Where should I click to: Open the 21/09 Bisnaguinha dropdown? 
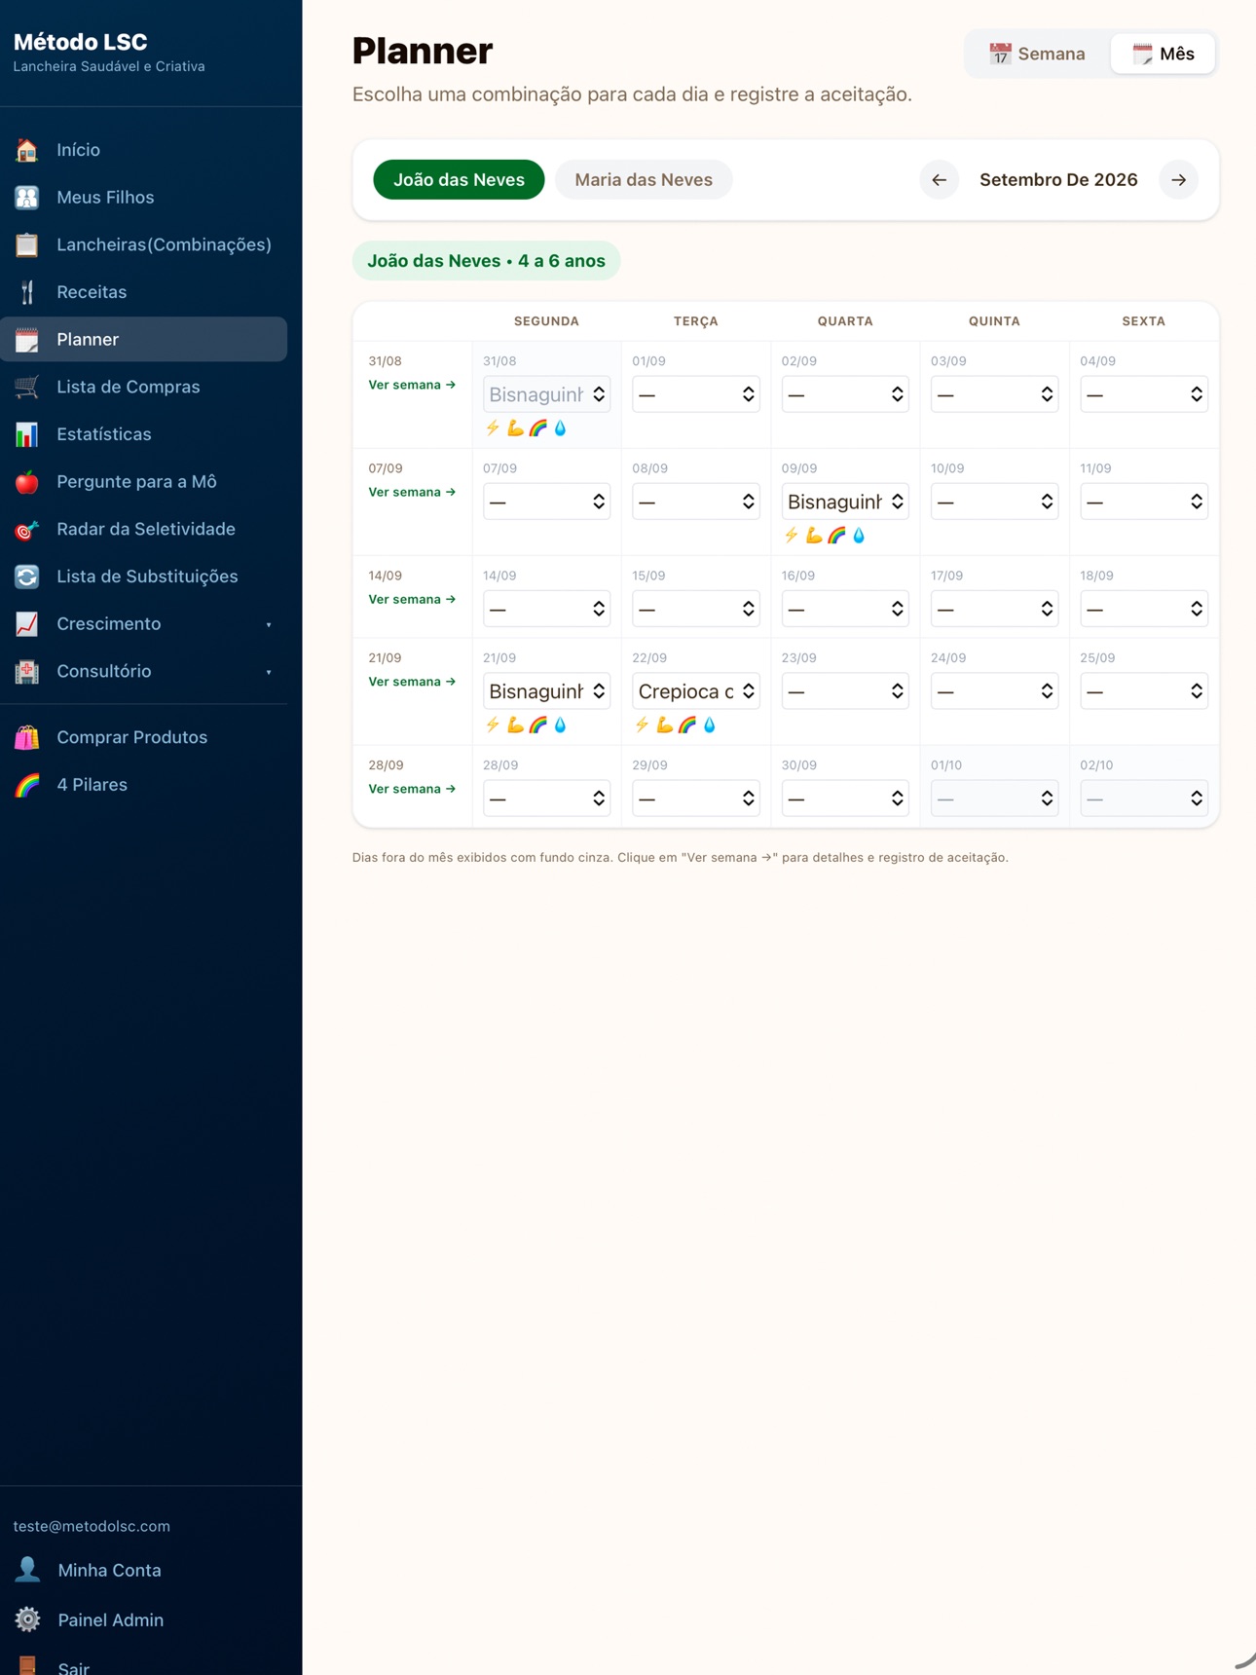(547, 691)
